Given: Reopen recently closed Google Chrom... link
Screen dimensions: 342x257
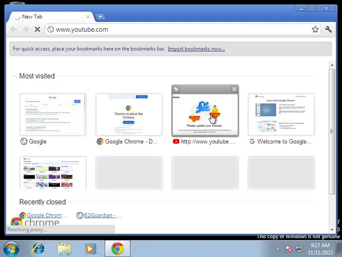Looking at the screenshot, I should [47, 215].
